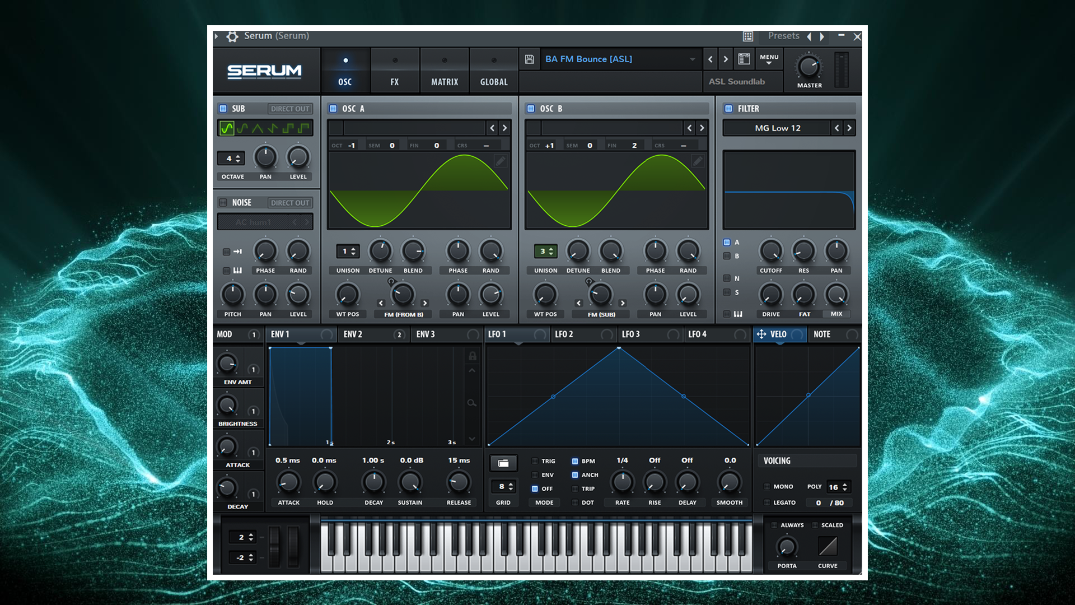Click host Presets previous arrow
Screen dimensions: 1075x605
pyautogui.click(x=809, y=36)
